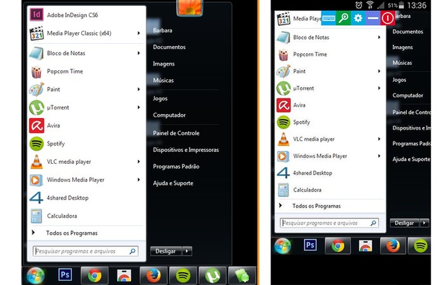Launch Media Player Classic (x64) in left Start menu
The image size is (441, 285).
click(x=86, y=33)
